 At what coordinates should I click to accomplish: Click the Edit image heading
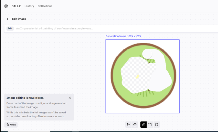(19, 19)
